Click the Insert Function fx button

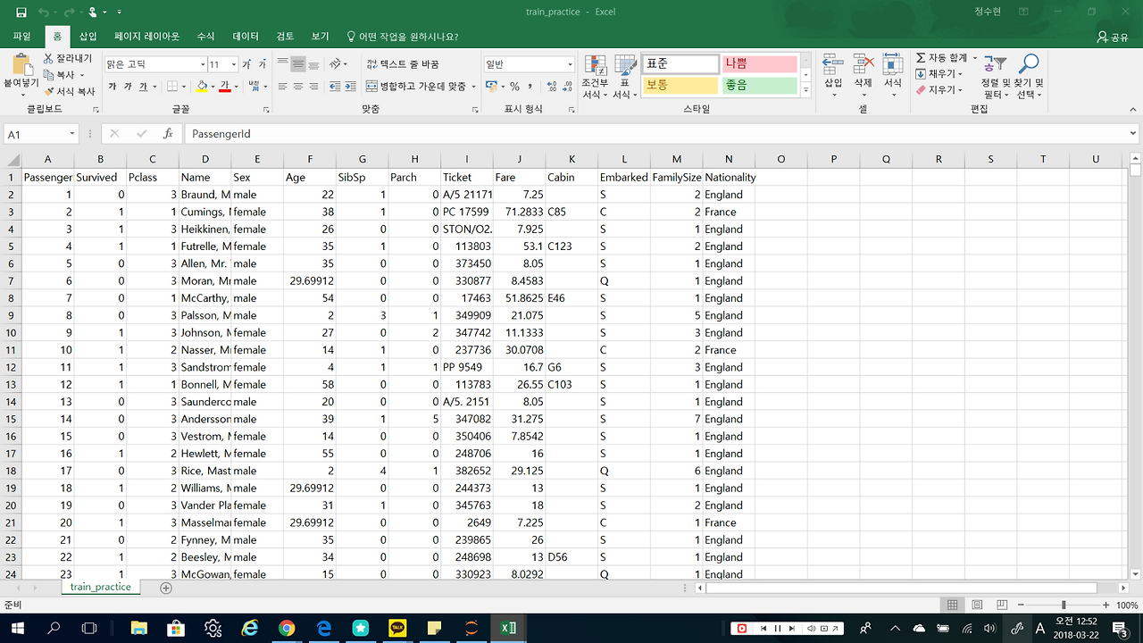(x=168, y=134)
